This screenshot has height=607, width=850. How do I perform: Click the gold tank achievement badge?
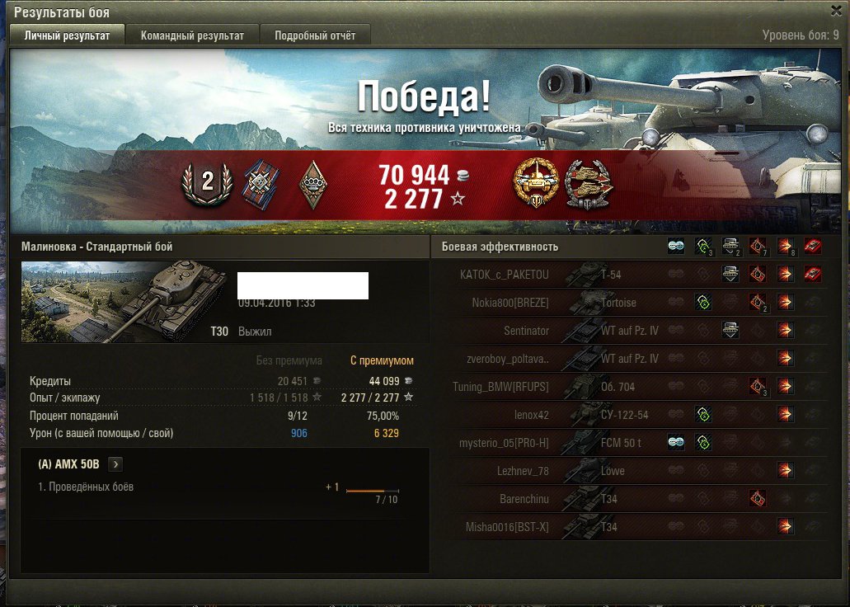click(x=536, y=183)
